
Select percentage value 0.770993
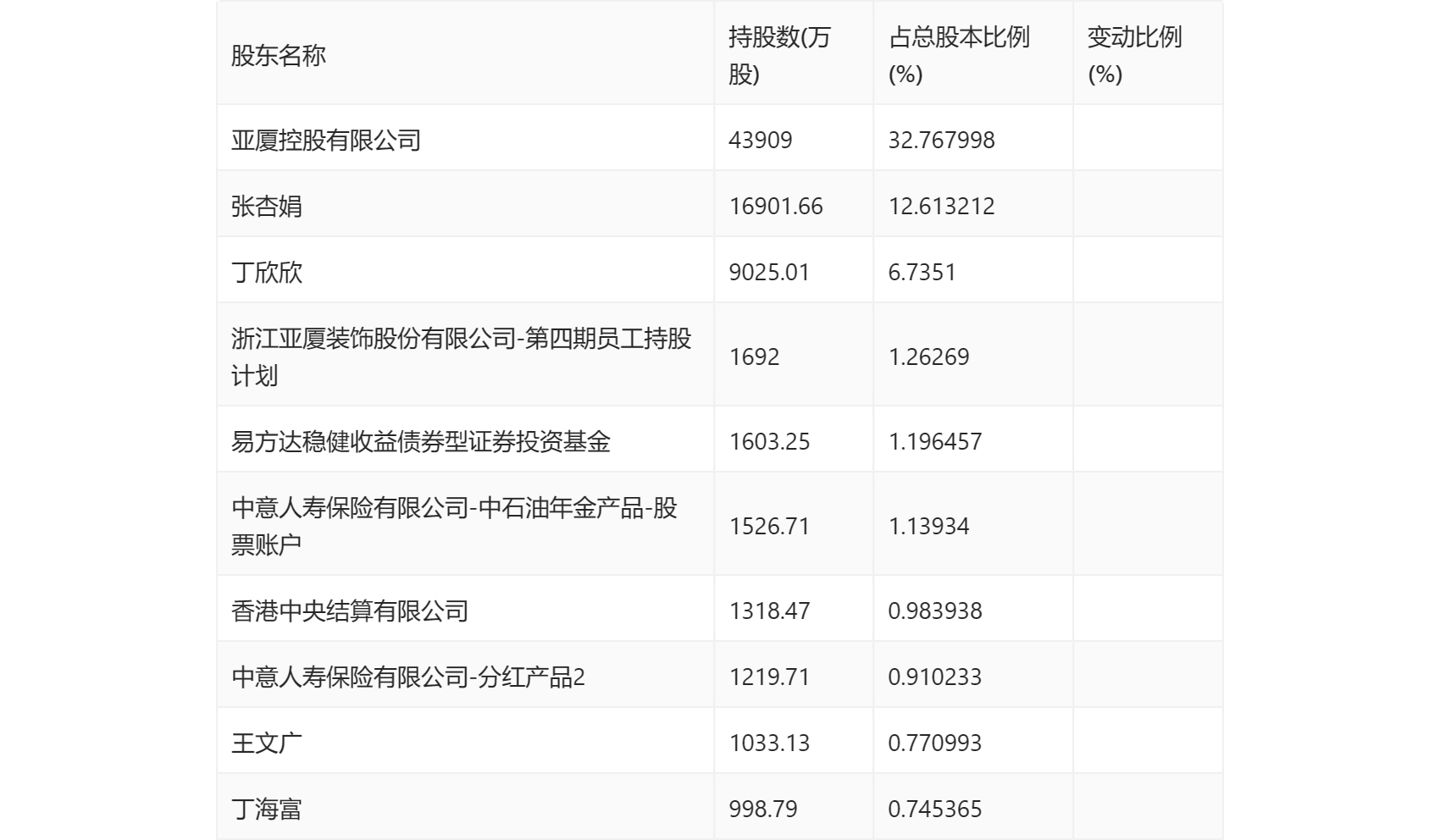coord(935,743)
